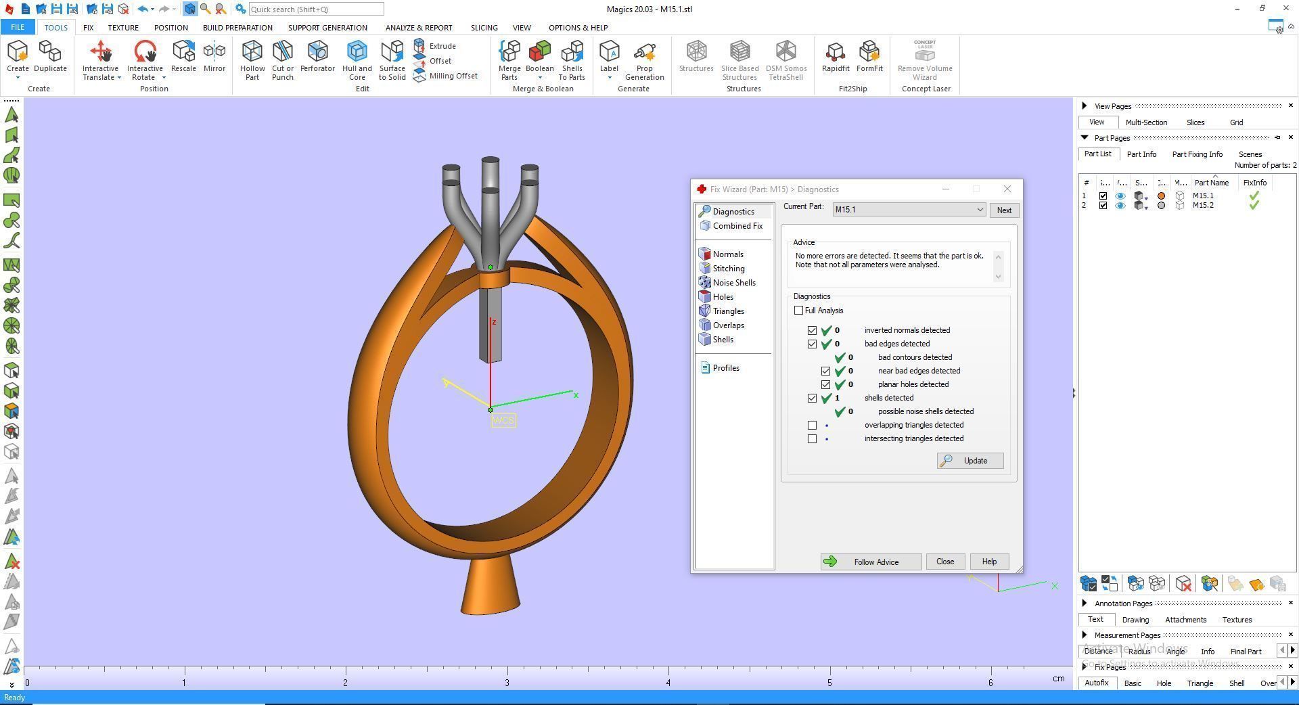Launch the Rapidfit tool
Screen dimensions: 1299x705
pyautogui.click(x=836, y=57)
